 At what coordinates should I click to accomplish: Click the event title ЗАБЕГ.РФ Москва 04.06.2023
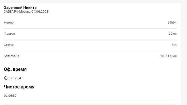pyautogui.click(x=26, y=12)
